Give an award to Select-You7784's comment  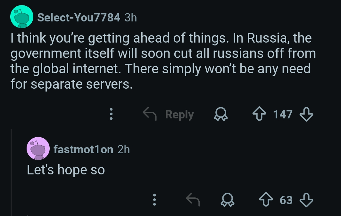coord(220,114)
